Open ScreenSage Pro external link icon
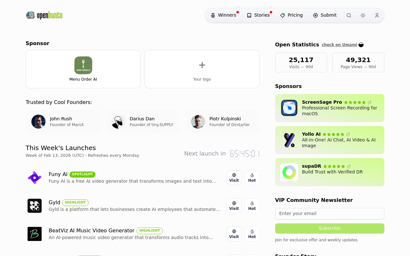This screenshot has width=410, height=256. 370,102
